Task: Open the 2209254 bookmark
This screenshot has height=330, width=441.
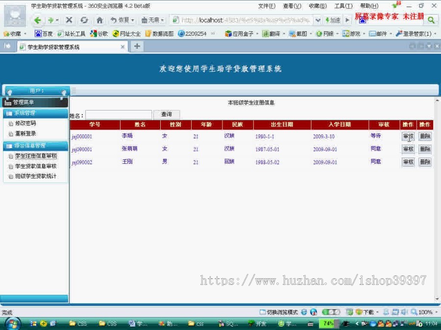Action: 192,34
